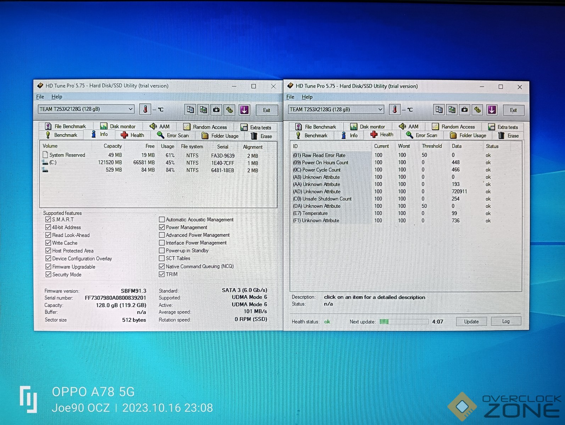Toggle Automatic Acoustic Management checkbox
Viewport: 565px width, 425px height.
tap(162, 219)
